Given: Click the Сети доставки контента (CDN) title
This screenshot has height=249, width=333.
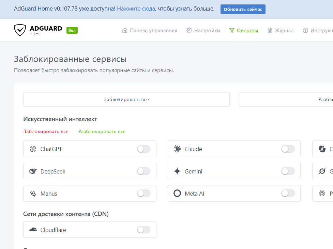Looking at the screenshot, I should pos(66,214).
